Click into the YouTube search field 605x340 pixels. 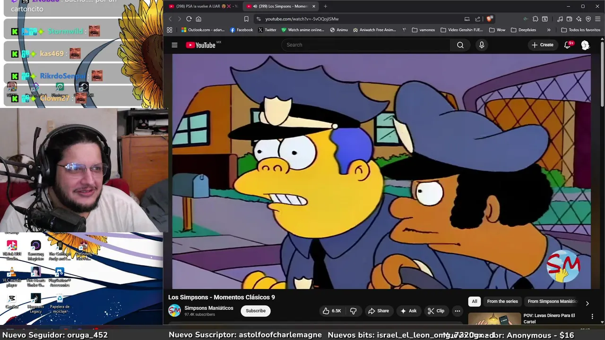pyautogui.click(x=366, y=45)
